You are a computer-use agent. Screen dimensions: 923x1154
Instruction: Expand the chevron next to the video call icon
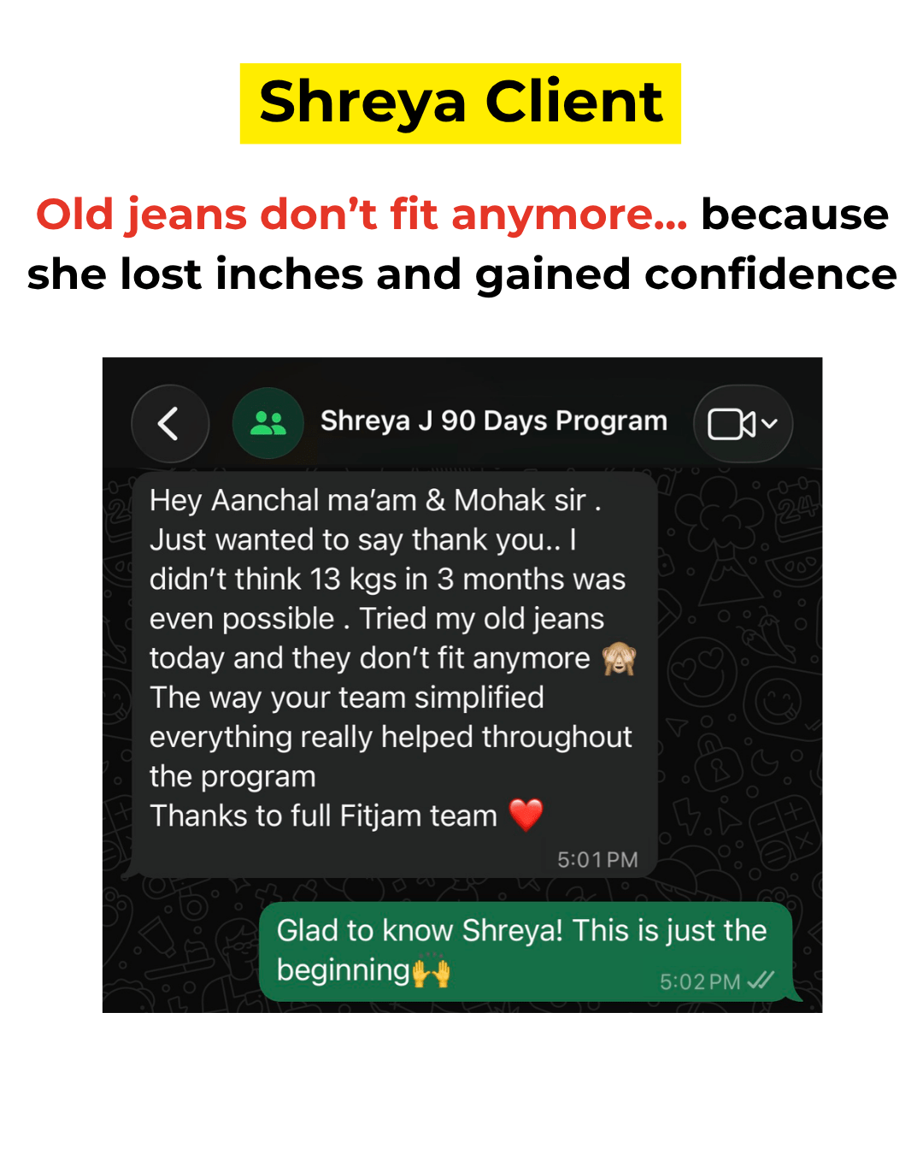tap(770, 423)
